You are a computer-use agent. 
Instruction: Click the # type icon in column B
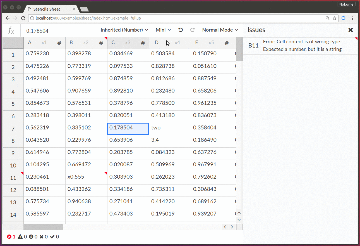tap(101, 43)
